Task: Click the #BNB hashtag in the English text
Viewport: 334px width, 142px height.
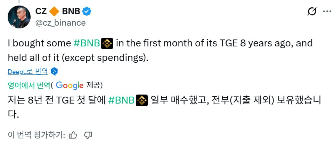Action: (87, 44)
